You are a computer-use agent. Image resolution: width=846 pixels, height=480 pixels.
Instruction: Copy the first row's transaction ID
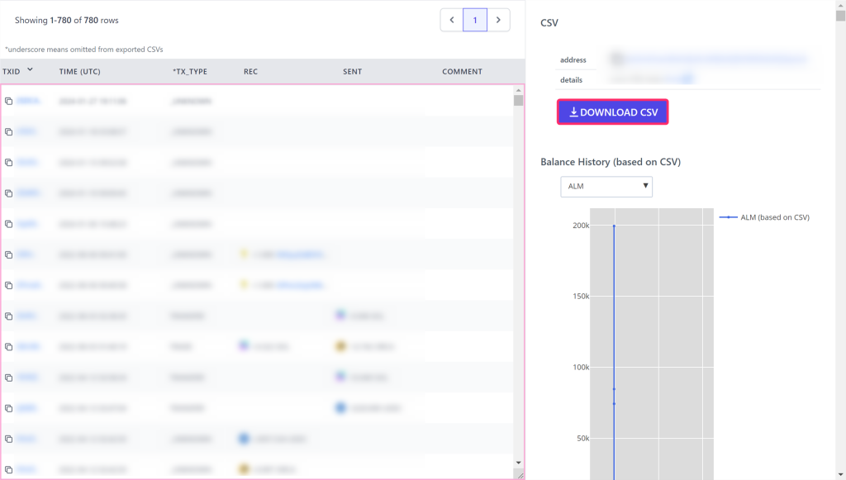pyautogui.click(x=8, y=101)
